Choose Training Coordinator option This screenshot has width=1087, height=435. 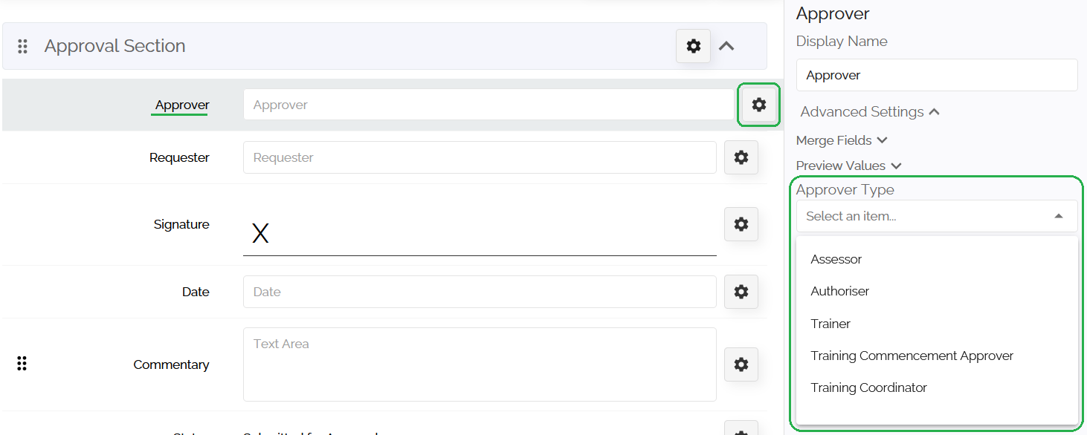tap(868, 387)
